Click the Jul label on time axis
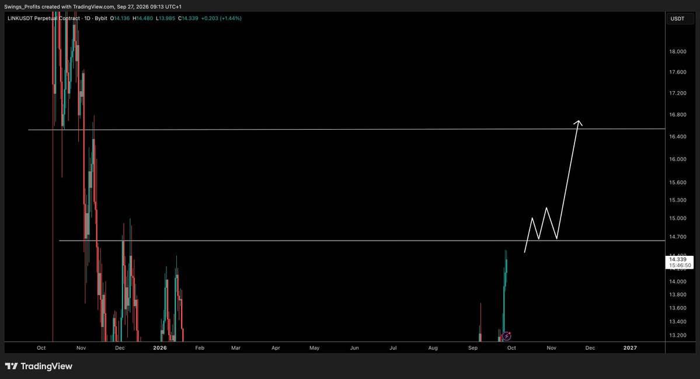This screenshot has height=379, width=700. click(393, 347)
